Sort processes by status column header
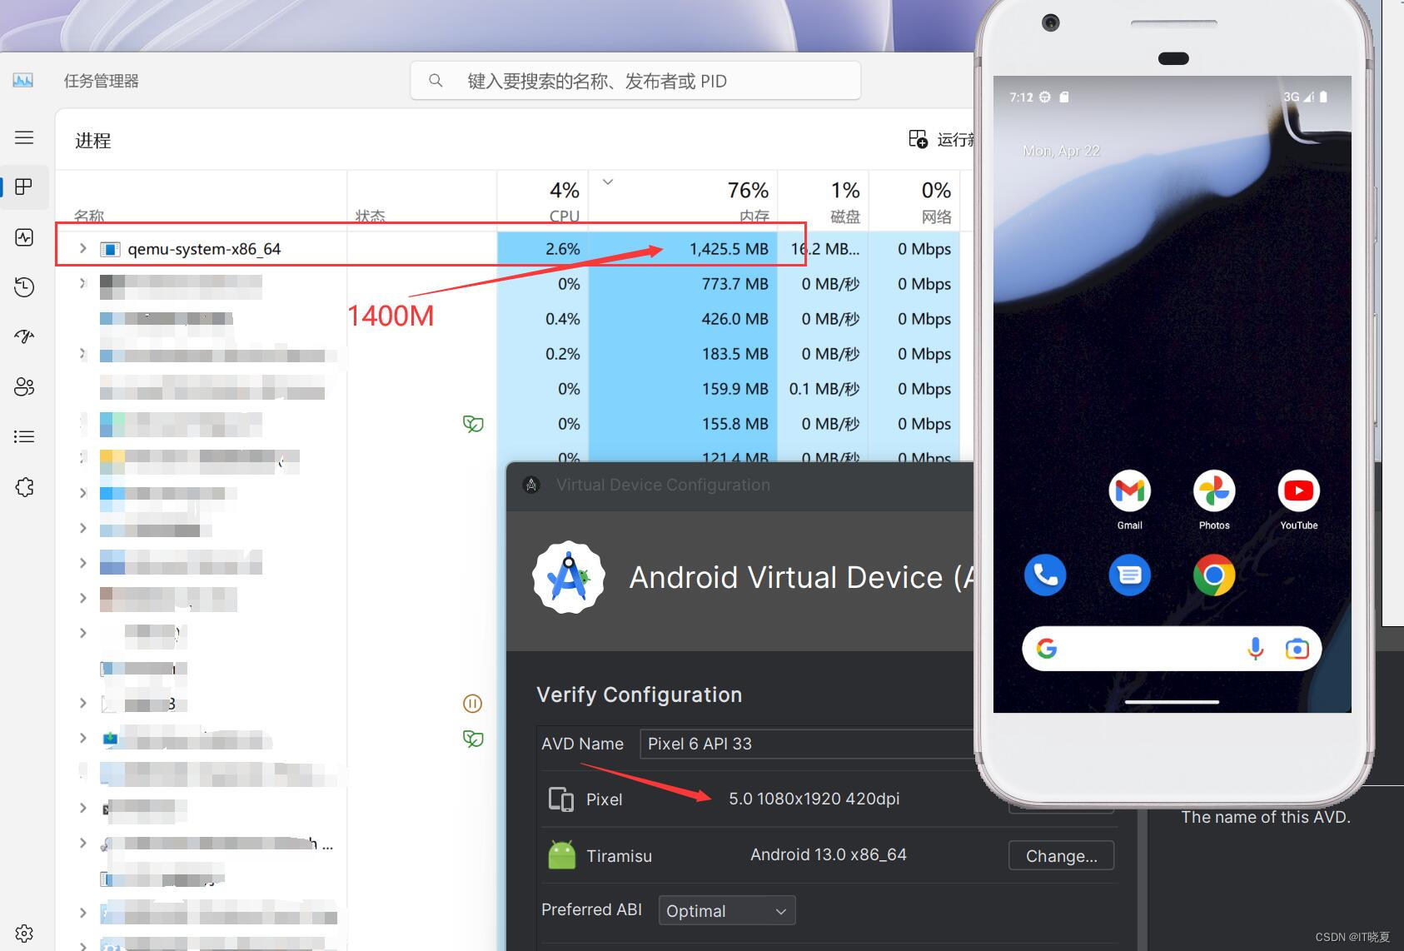Viewport: 1404px width, 951px height. click(422, 201)
